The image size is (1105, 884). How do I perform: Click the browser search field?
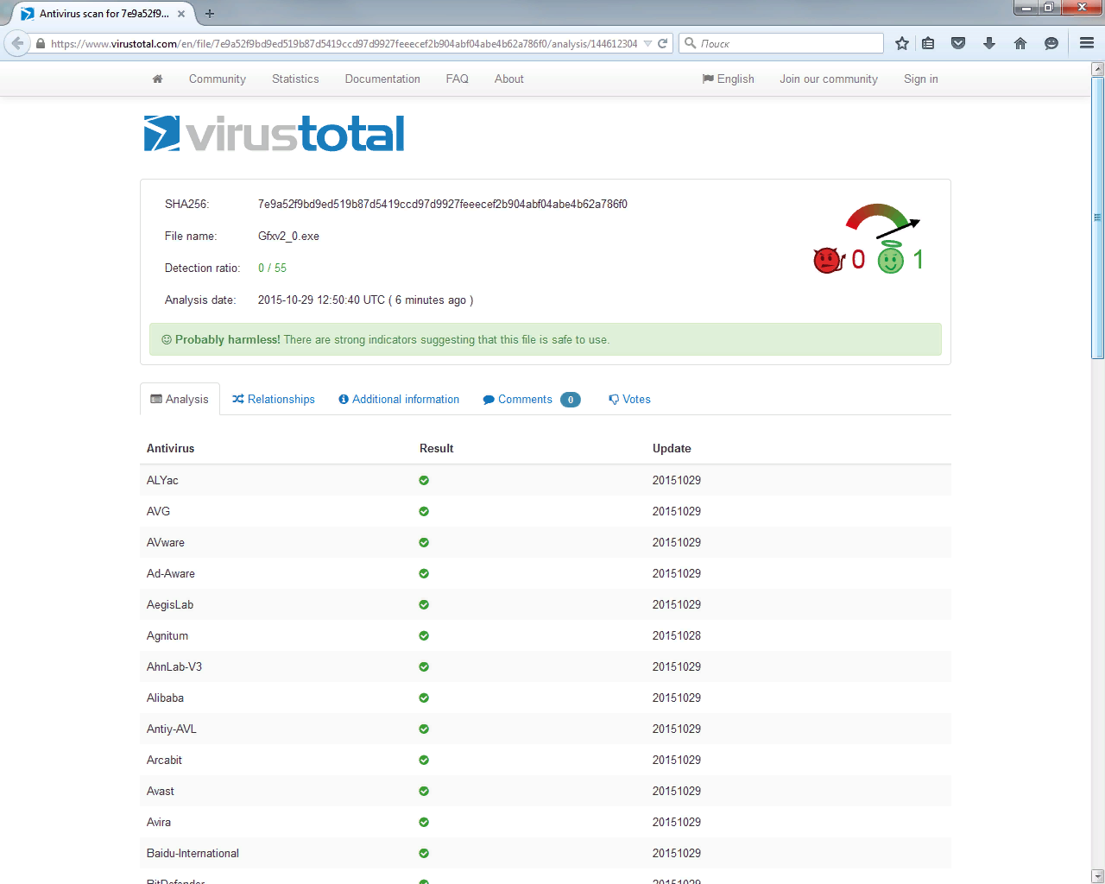point(781,43)
